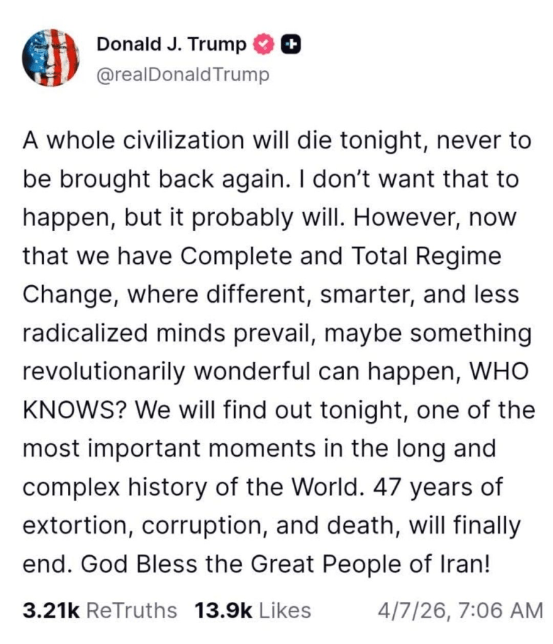
Task: Click the first line of the post text
Action: coord(277,140)
